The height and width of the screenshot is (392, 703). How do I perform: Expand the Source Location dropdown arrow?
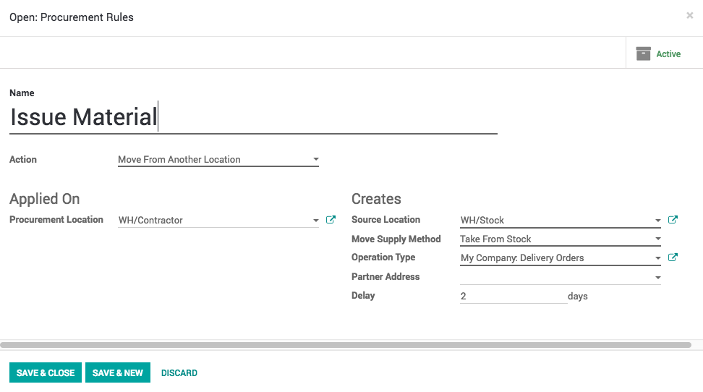click(657, 221)
